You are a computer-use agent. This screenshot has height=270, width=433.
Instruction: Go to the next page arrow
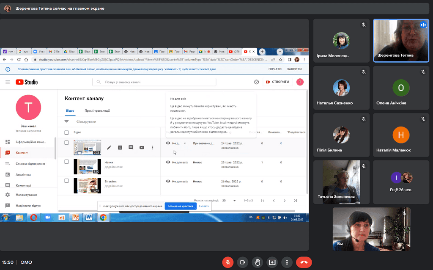coord(285,201)
